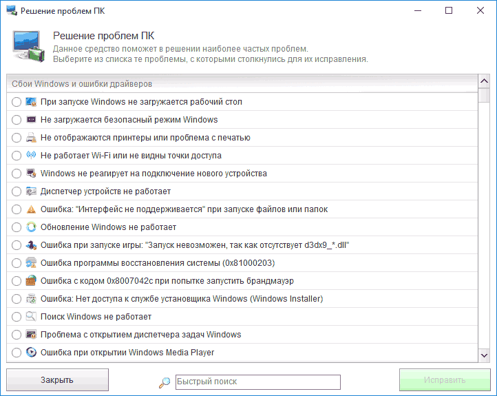Click the Быстрый поиск search field
Screen dimensions: 497x396
click(x=257, y=382)
